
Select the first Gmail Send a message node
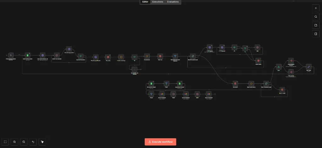click(162, 94)
